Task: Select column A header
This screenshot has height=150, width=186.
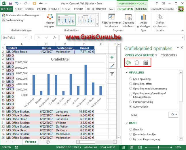Action: tap(22, 44)
